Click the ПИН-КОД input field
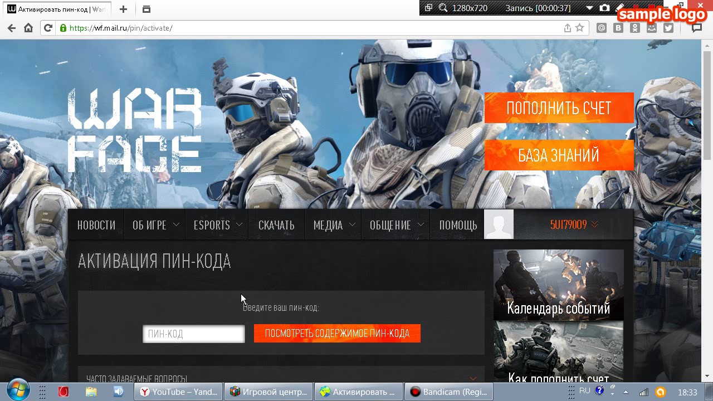 [x=194, y=334]
